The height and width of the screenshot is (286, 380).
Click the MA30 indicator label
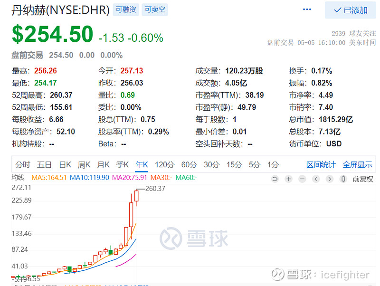coord(161,178)
